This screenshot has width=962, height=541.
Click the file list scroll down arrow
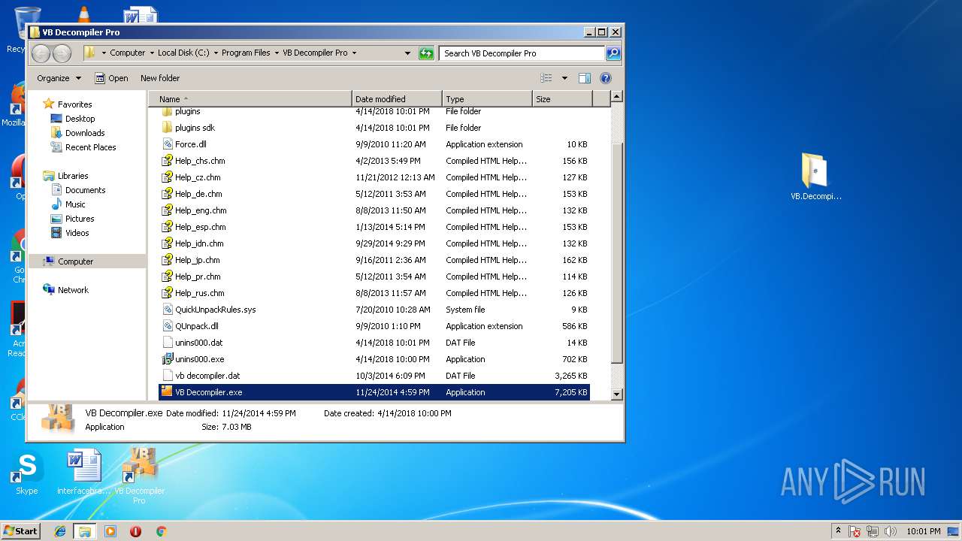point(616,394)
